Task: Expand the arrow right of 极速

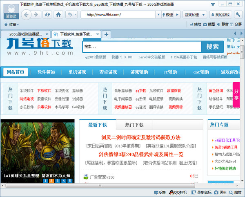Action: (x=177, y=15)
